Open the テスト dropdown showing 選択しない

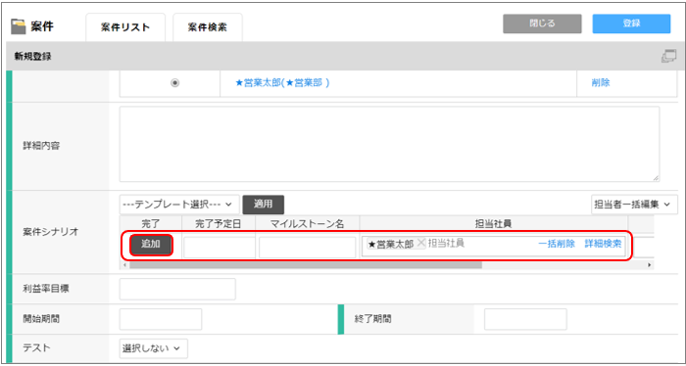[154, 348]
